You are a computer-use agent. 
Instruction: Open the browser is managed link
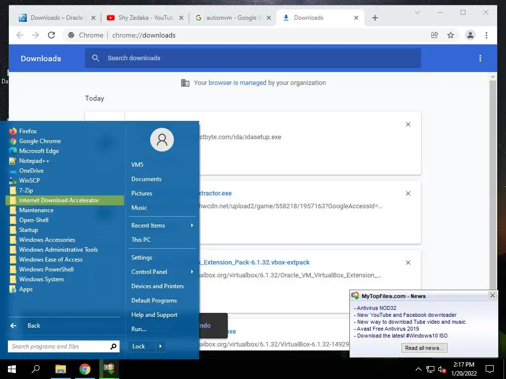click(237, 83)
